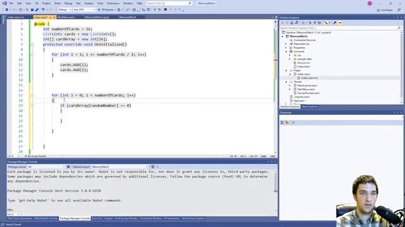Click the Save All toolbar icon
This screenshot has height=227, width=405.
coord(37,10)
